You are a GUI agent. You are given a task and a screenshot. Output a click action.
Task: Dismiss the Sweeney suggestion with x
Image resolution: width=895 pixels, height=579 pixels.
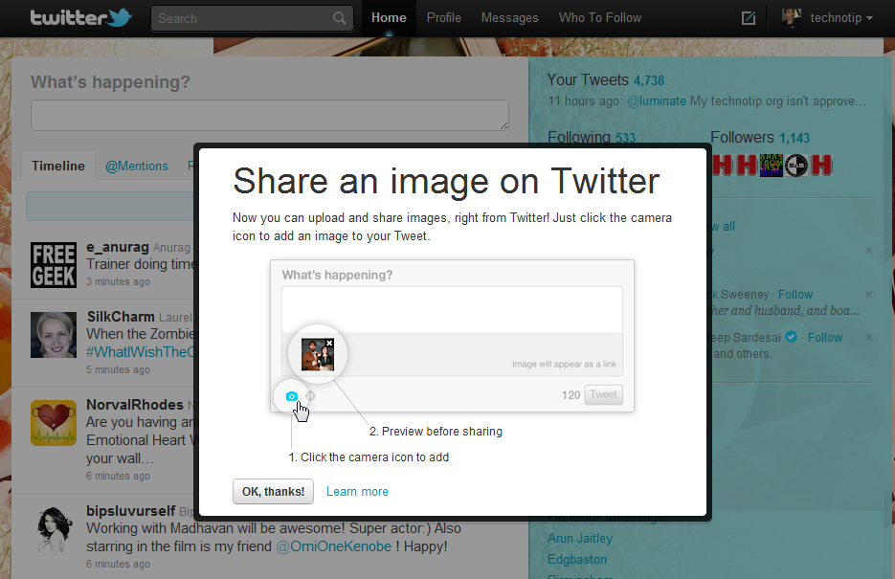869,295
